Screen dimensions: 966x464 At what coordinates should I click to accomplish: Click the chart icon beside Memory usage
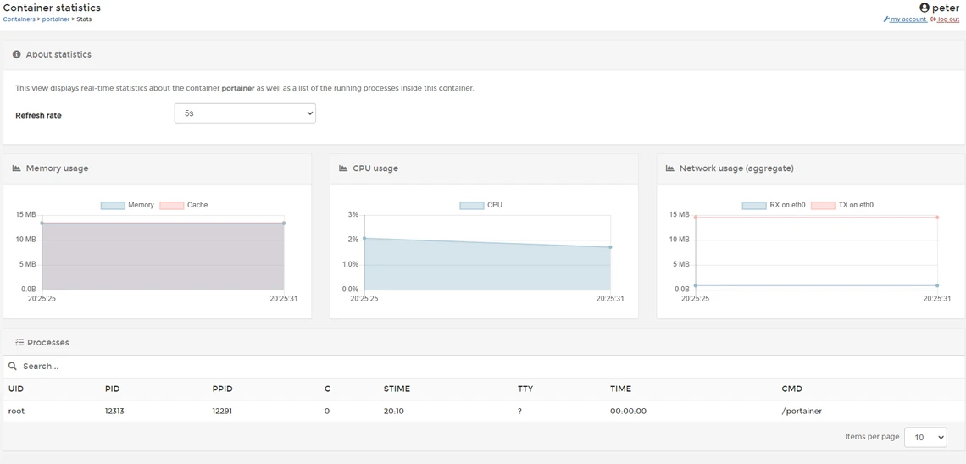pyautogui.click(x=17, y=168)
